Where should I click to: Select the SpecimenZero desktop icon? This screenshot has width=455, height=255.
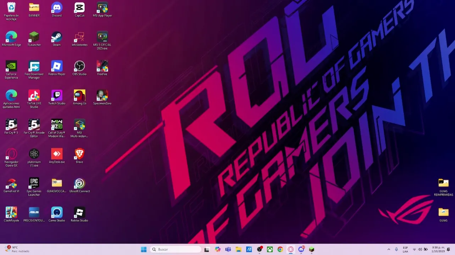[102, 97]
